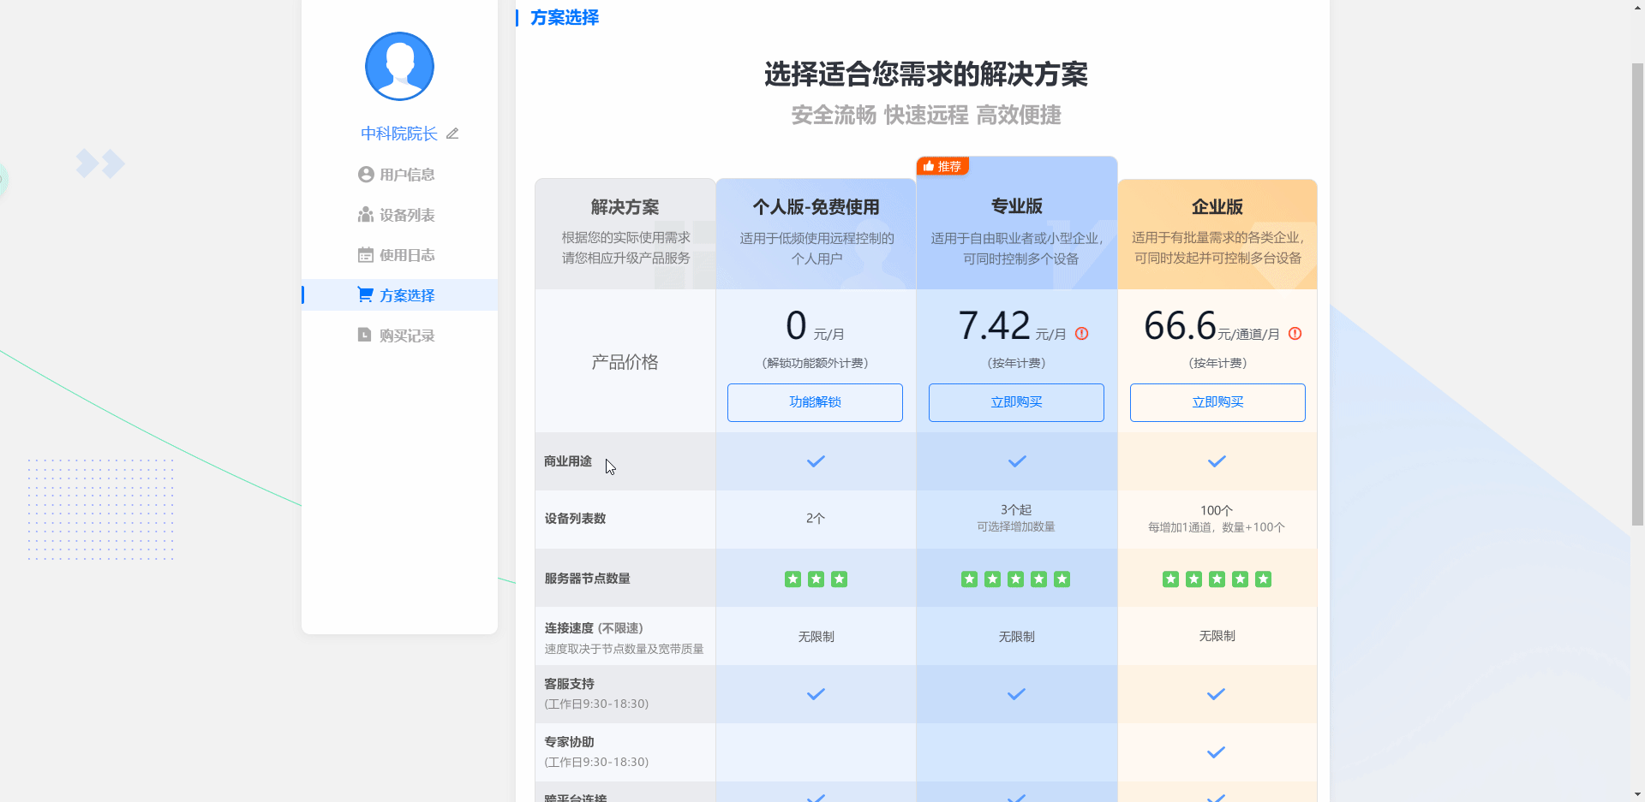Click the edit pencil next to 中科院院长
The width and height of the screenshot is (1645, 802).
pyautogui.click(x=452, y=134)
